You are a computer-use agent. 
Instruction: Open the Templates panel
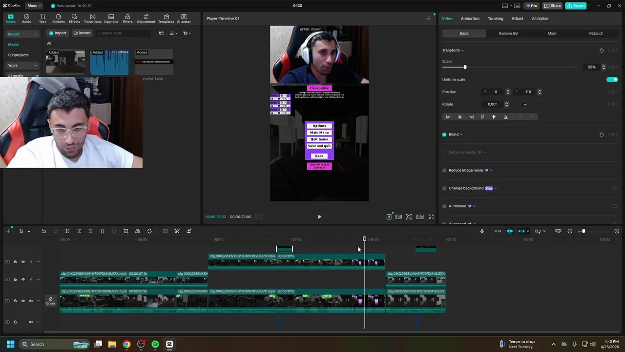pos(166,19)
